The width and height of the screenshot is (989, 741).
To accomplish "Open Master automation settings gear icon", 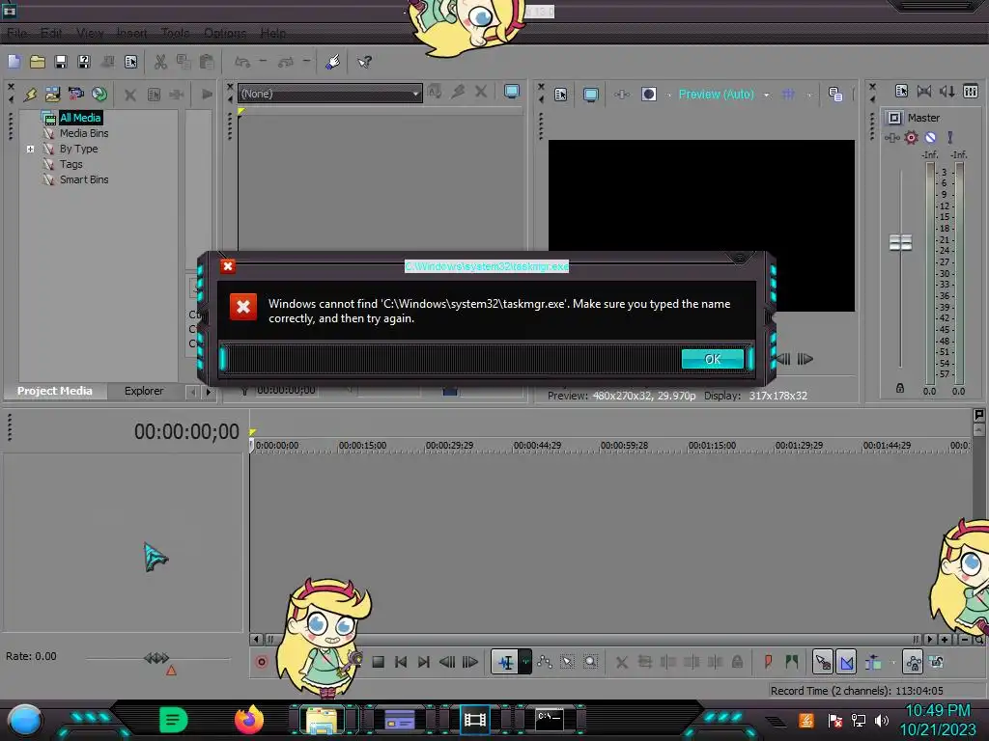I will coord(911,137).
